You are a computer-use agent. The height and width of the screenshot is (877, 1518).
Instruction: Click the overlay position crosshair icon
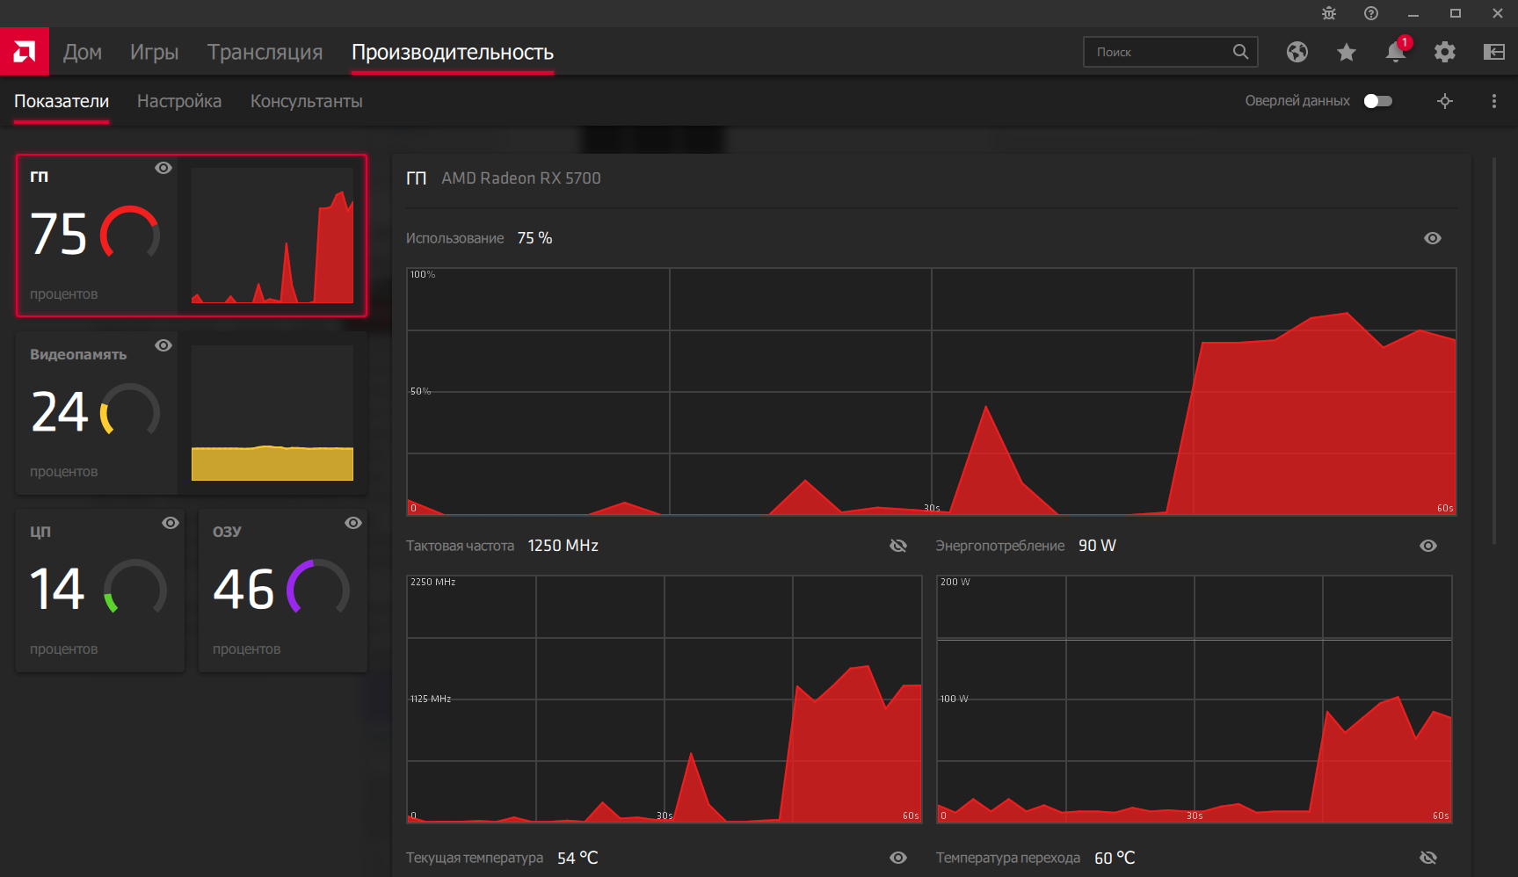(1445, 101)
